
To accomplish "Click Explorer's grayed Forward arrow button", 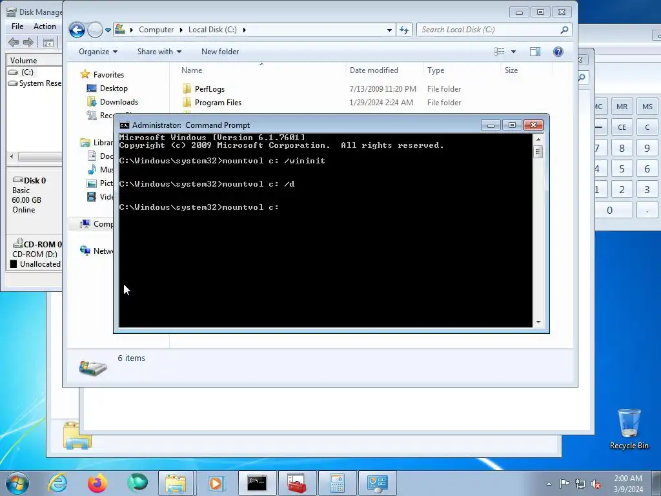I will click(x=96, y=30).
